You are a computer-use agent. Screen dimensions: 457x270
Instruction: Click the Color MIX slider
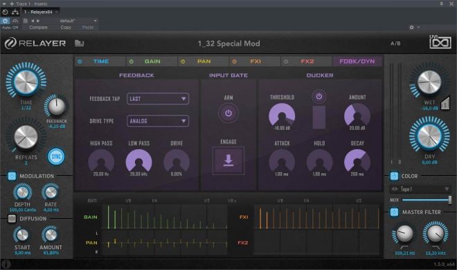click(x=427, y=200)
